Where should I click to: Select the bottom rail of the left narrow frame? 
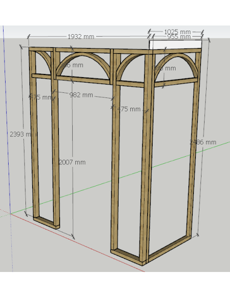[45, 222]
